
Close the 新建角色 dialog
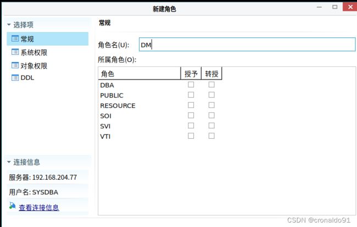350,7
